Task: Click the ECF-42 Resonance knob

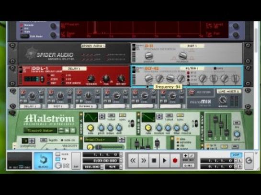Action: coord(159,79)
